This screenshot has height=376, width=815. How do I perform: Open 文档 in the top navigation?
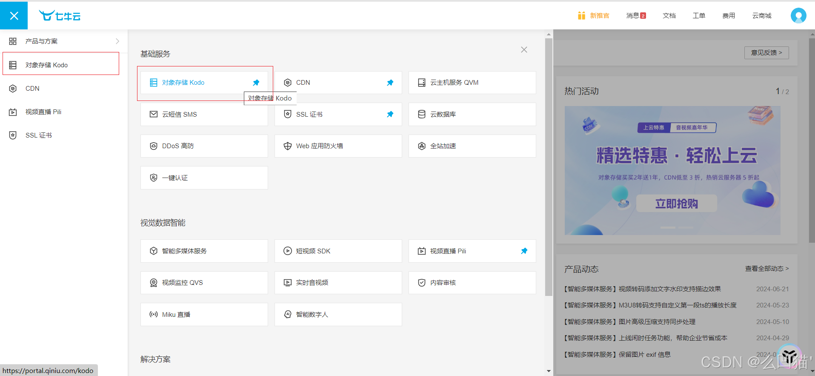click(x=669, y=16)
